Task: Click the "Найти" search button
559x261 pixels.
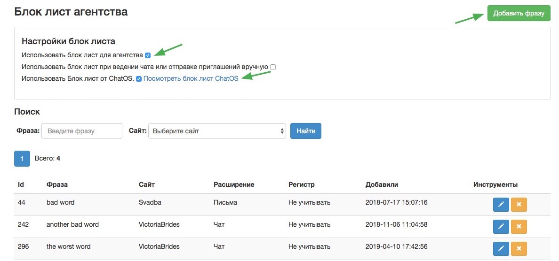Action: (x=305, y=131)
